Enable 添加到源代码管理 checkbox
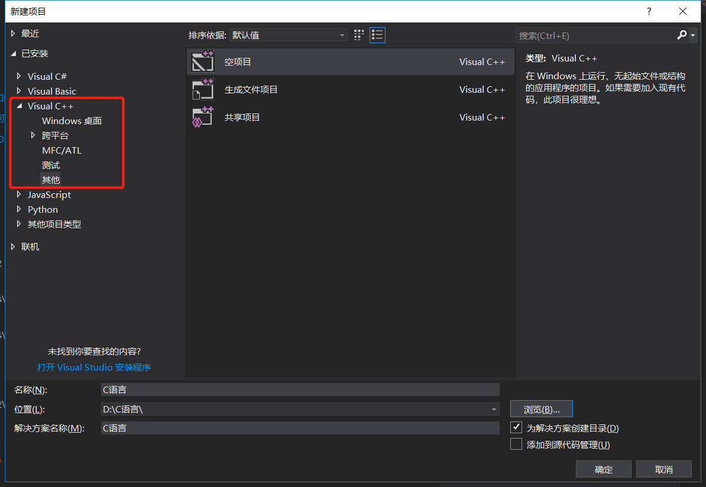The height and width of the screenshot is (487, 706). (516, 444)
